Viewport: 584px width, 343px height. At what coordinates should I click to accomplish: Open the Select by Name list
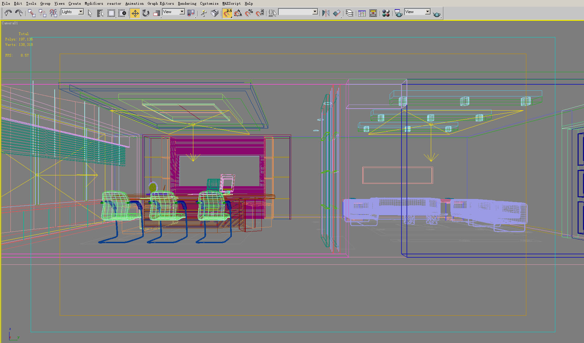[x=100, y=13]
